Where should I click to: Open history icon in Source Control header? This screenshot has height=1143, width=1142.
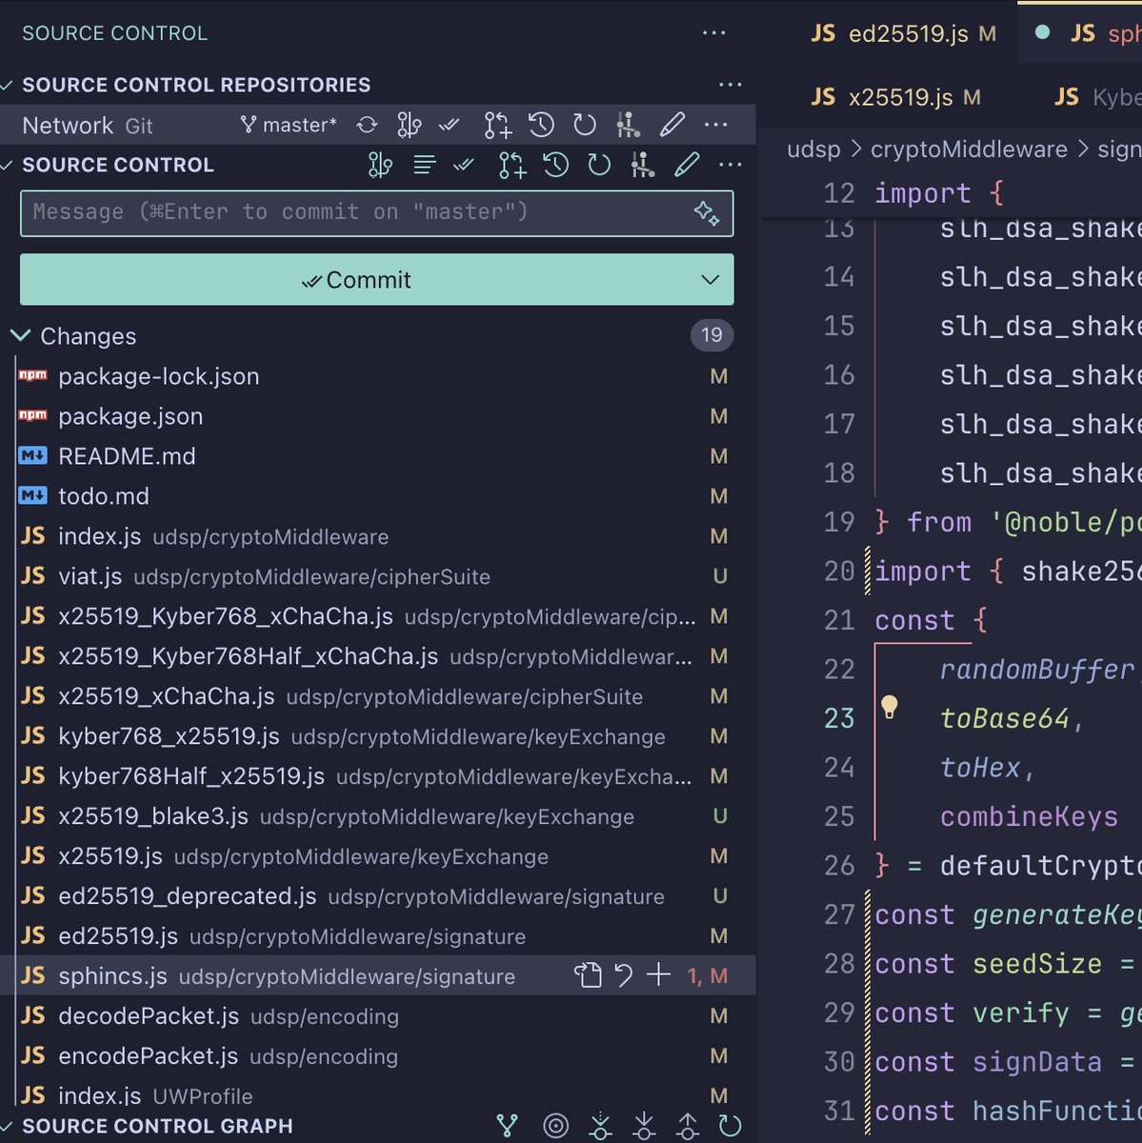555,166
